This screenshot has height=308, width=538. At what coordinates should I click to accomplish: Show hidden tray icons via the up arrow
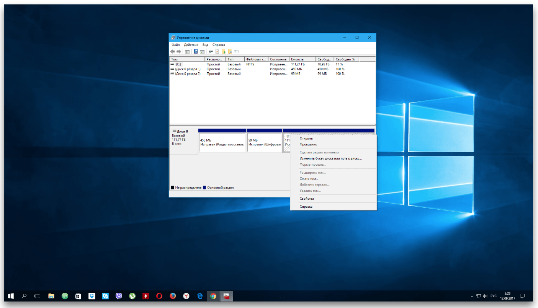pos(471,296)
